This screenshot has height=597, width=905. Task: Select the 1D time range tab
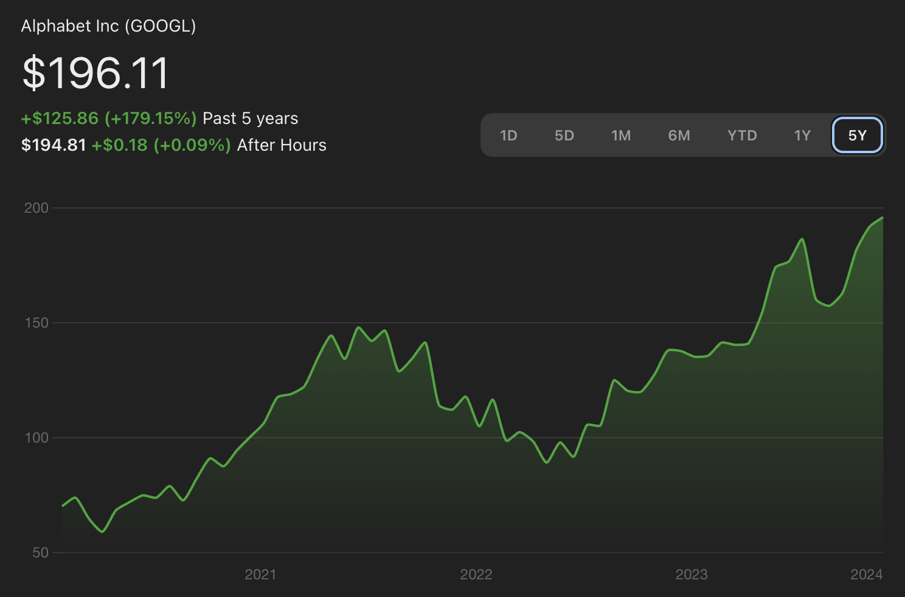[508, 136]
